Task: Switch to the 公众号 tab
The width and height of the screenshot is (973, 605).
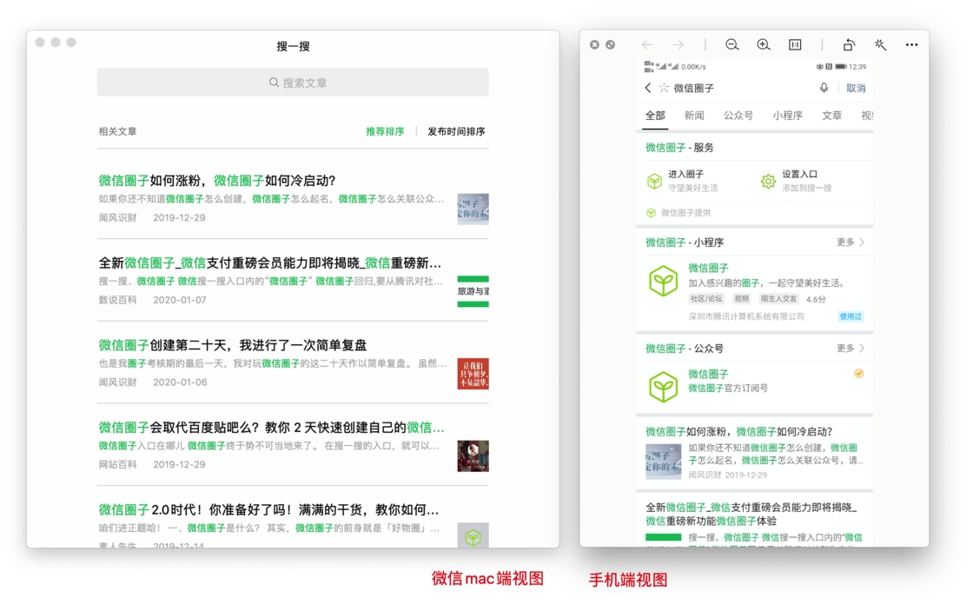Action: (x=738, y=116)
